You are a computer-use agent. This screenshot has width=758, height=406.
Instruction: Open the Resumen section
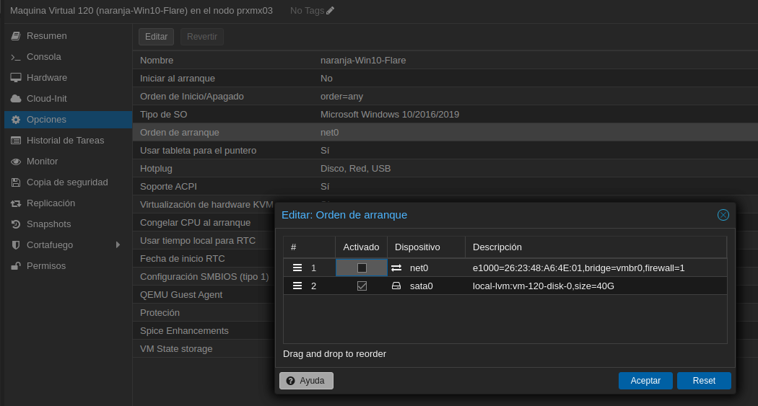[x=68, y=36]
